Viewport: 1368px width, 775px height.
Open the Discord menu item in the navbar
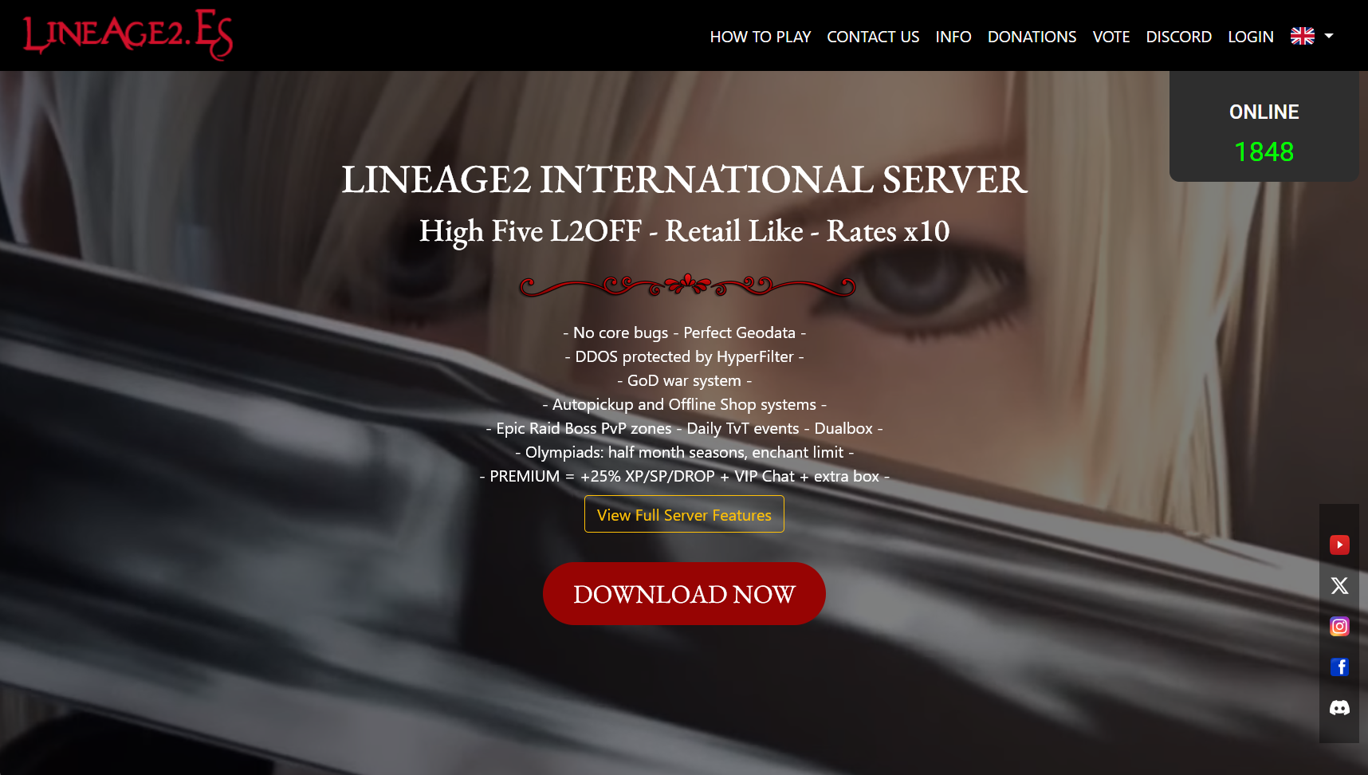click(1178, 37)
